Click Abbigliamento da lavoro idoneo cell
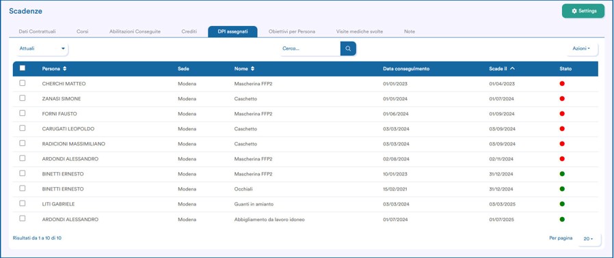 [269, 220]
